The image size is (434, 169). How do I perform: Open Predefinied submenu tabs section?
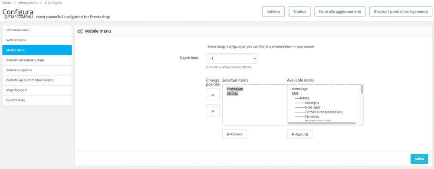[x=37, y=60]
